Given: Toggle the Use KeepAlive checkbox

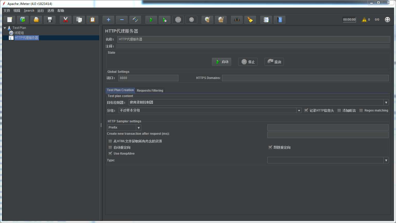Looking at the screenshot, I should pyautogui.click(x=110, y=153).
